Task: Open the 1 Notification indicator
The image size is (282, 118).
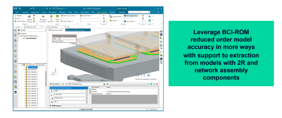Action: click(x=153, y=109)
